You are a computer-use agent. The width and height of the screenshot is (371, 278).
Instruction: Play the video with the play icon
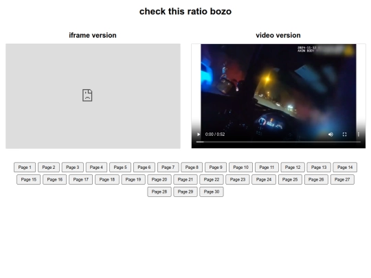click(x=199, y=135)
